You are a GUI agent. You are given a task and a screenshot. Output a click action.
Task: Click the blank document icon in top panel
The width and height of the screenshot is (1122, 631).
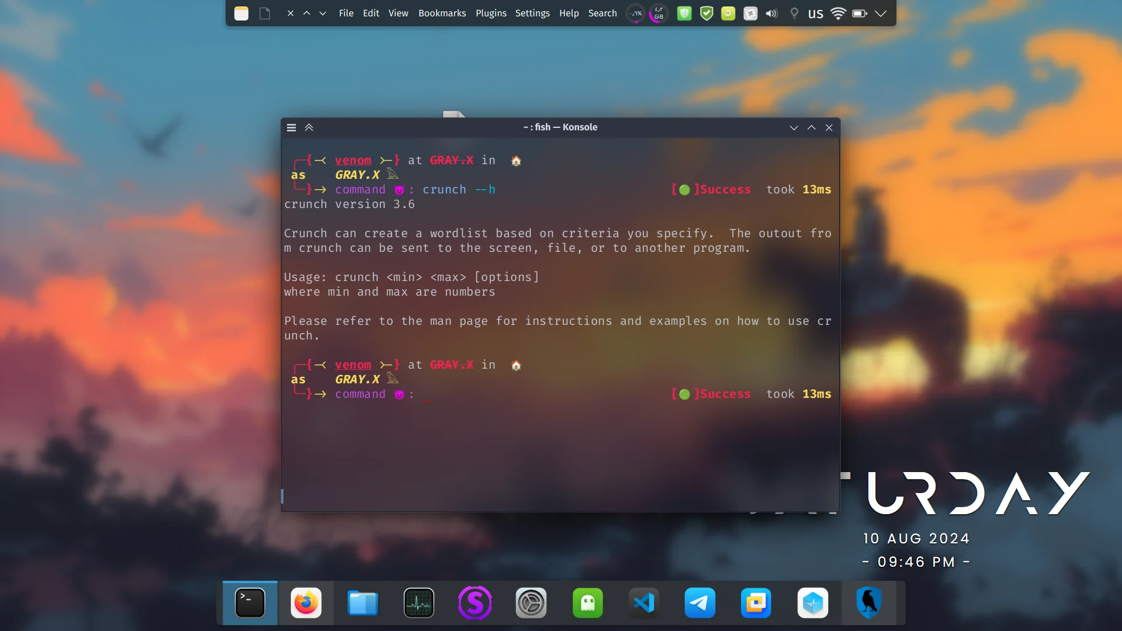click(x=265, y=13)
